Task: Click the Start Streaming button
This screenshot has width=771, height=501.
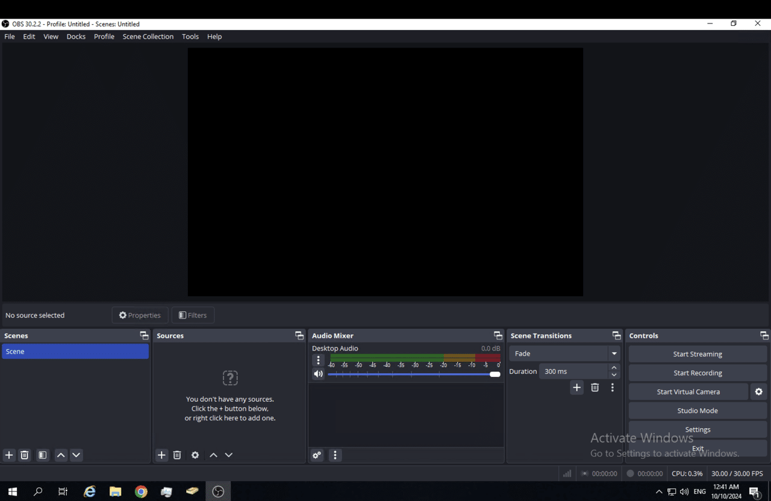Action: click(698, 353)
